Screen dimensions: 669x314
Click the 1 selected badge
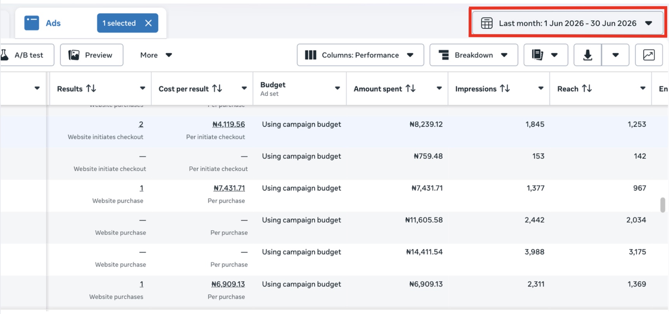coord(128,23)
